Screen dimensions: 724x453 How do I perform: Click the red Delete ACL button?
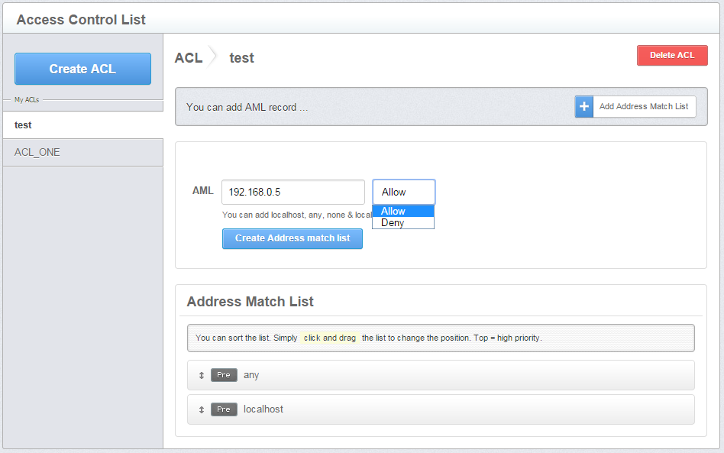672,56
